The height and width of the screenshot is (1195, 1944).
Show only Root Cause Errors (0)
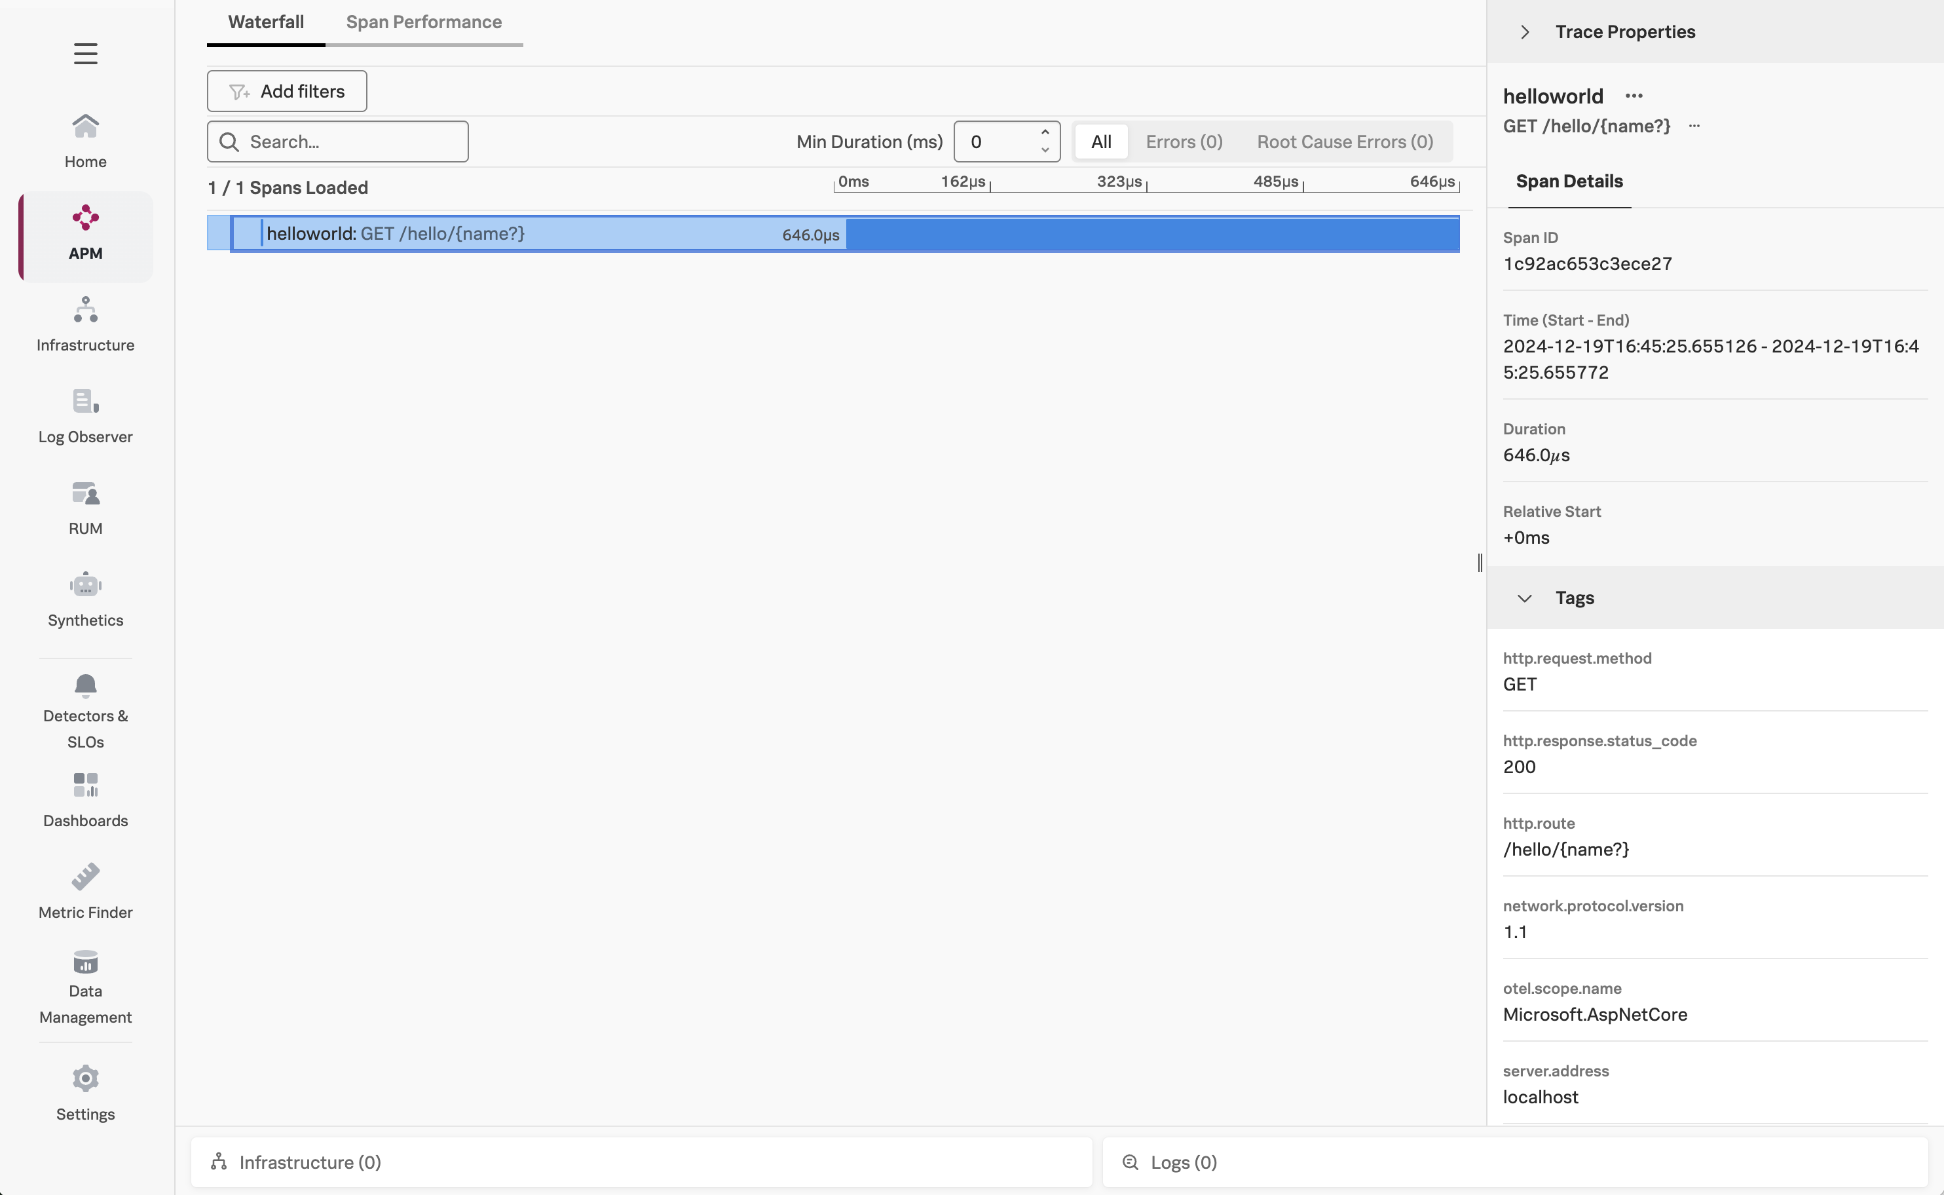tap(1345, 142)
